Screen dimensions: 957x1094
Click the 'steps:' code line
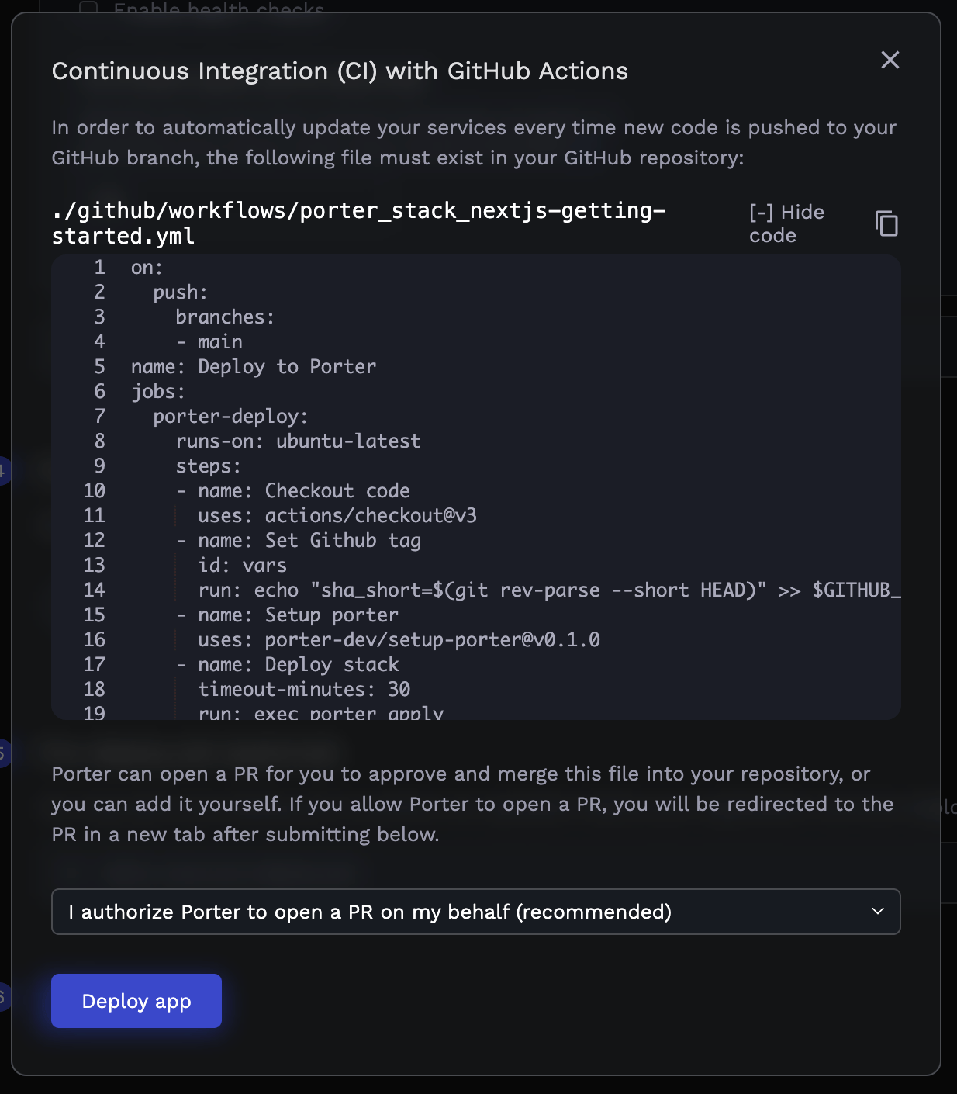[x=208, y=466]
